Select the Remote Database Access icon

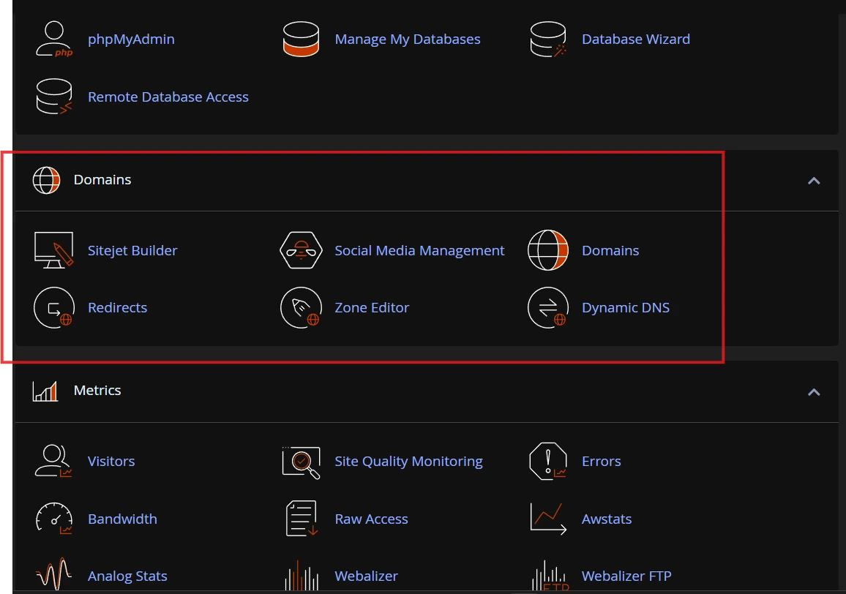pyautogui.click(x=54, y=97)
